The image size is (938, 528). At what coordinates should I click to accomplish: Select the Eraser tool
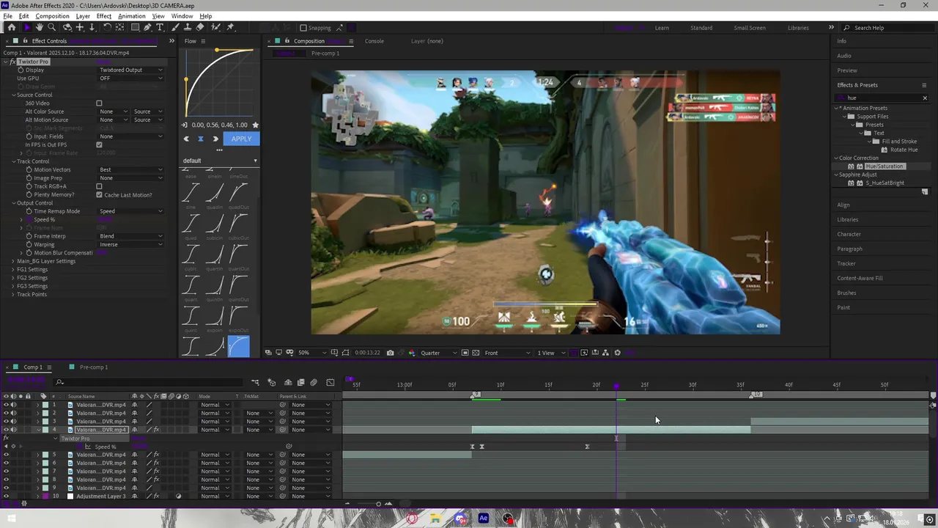click(200, 28)
